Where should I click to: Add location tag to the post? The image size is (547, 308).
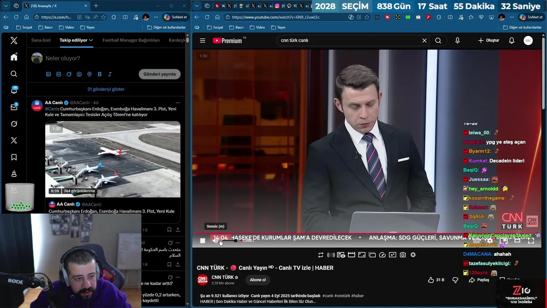tap(89, 74)
